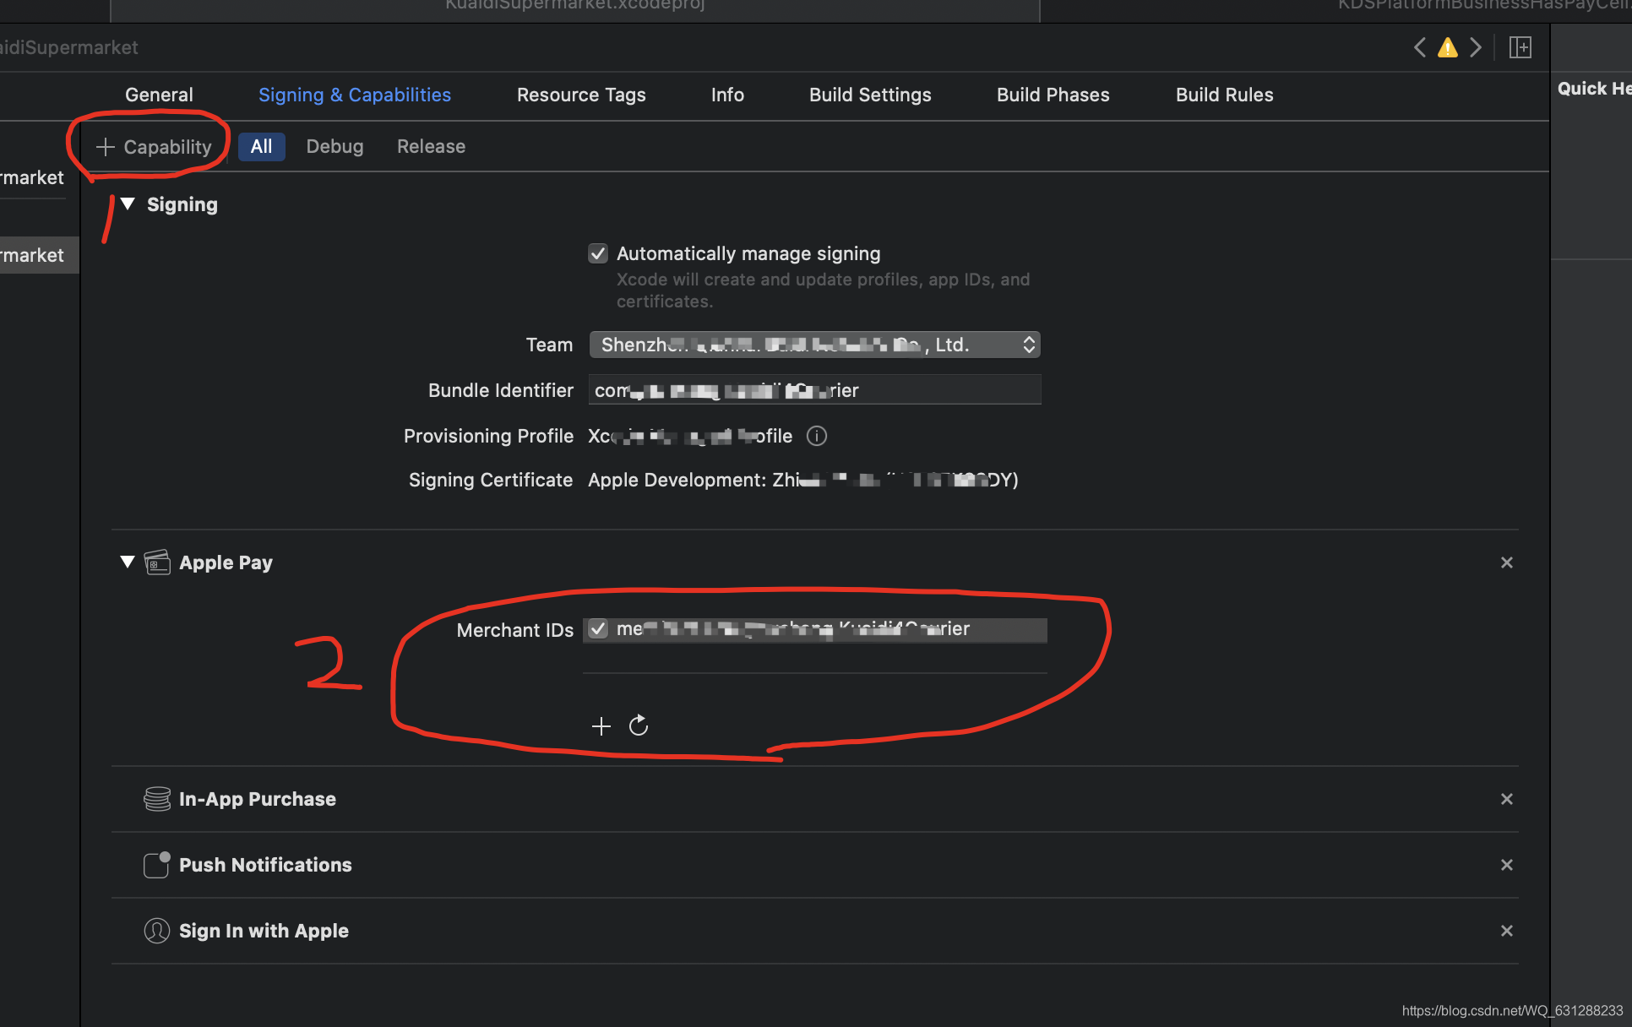Click the Bundle Identifier field
Image resolution: width=1632 pixels, height=1027 pixels.
[815, 390]
